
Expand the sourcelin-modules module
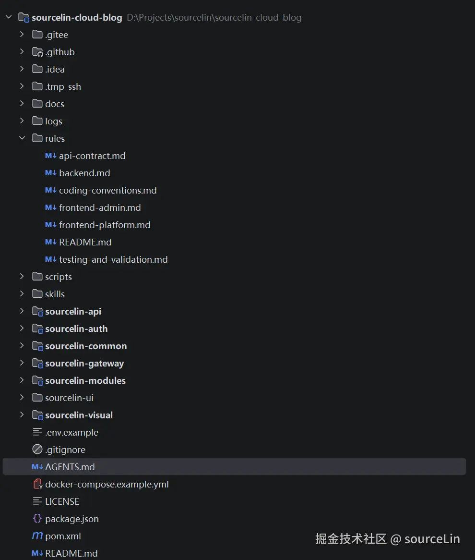pos(22,380)
